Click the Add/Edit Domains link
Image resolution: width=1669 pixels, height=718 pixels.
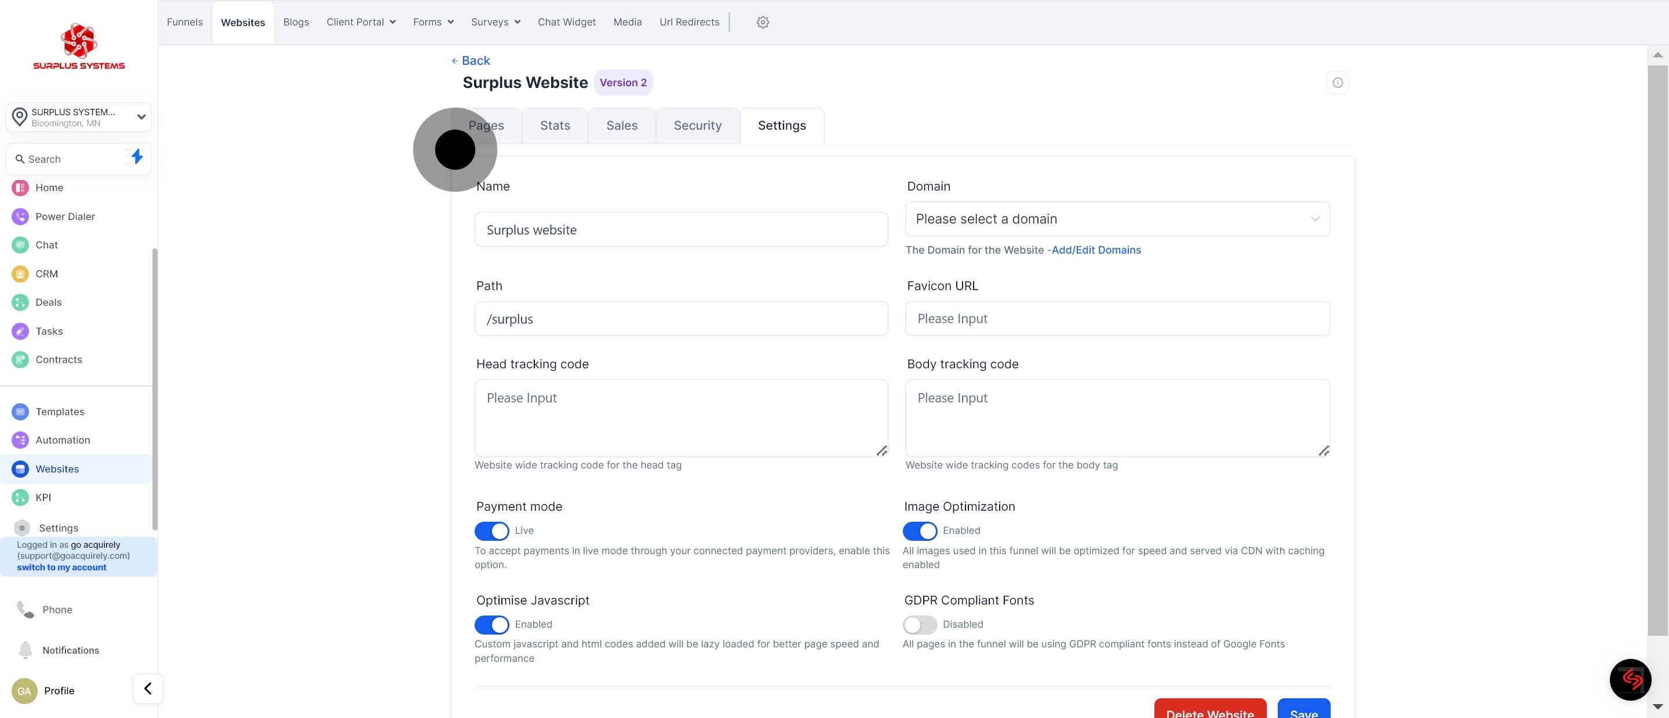coord(1096,250)
